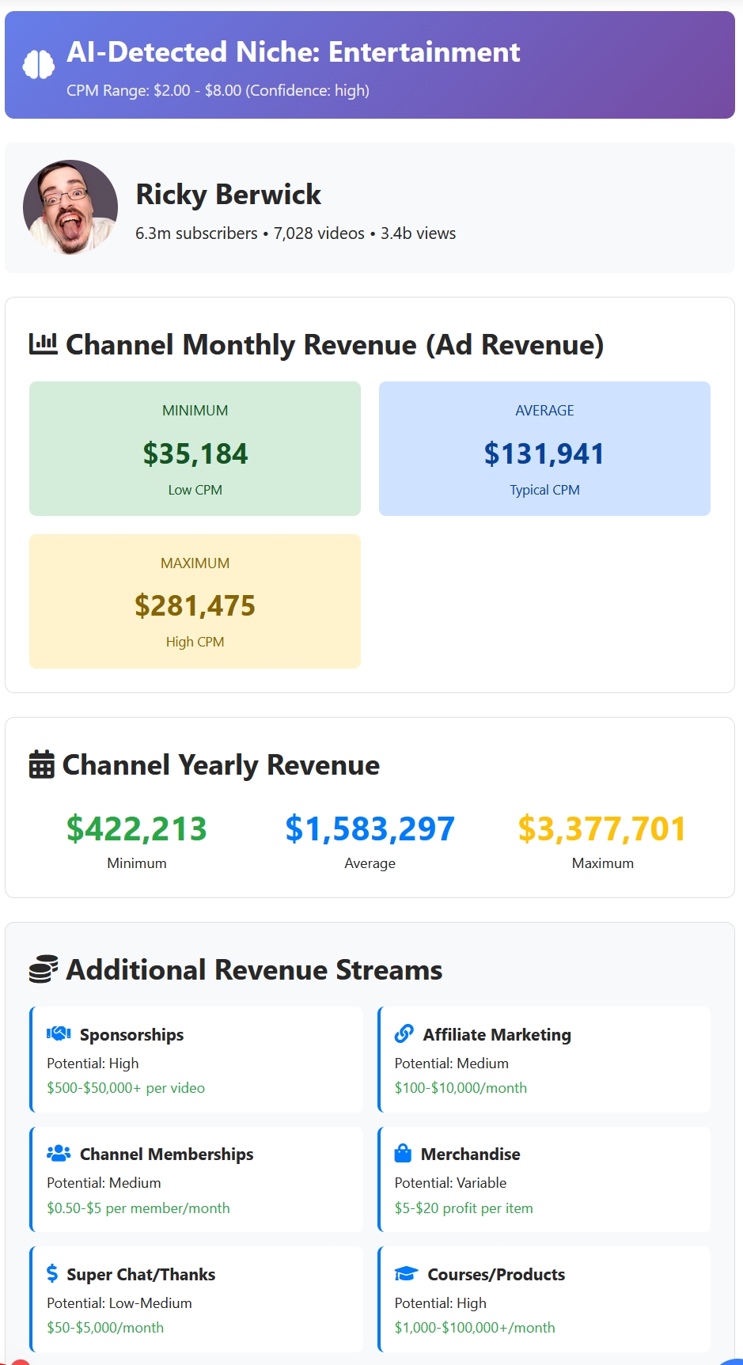Image resolution: width=743 pixels, height=1365 pixels.
Task: Click the Ricky Berwick channel name
Action: pos(228,195)
